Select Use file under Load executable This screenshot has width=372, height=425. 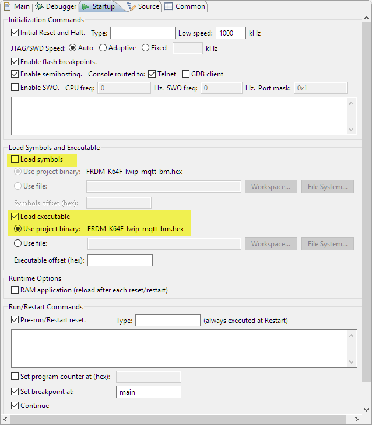coord(18,243)
